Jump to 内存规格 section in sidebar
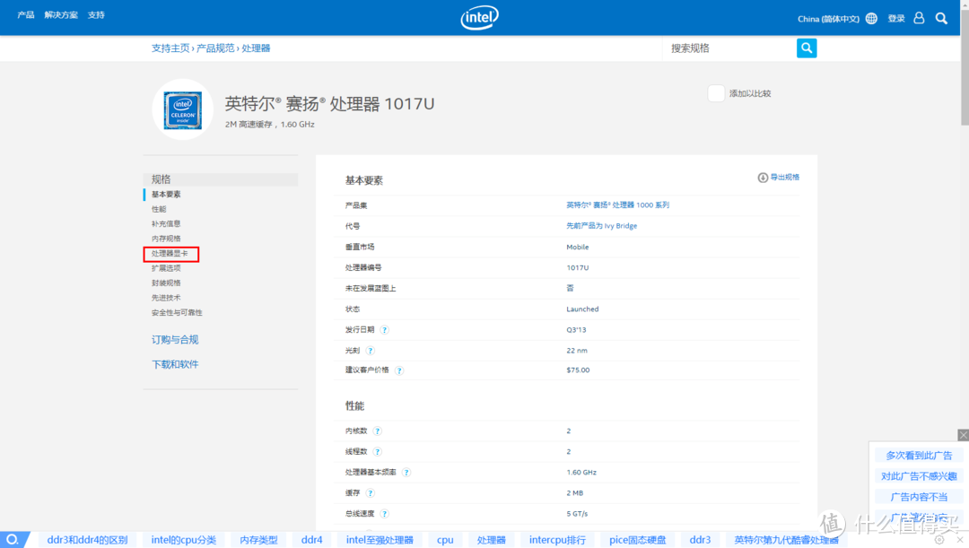 pyautogui.click(x=166, y=239)
